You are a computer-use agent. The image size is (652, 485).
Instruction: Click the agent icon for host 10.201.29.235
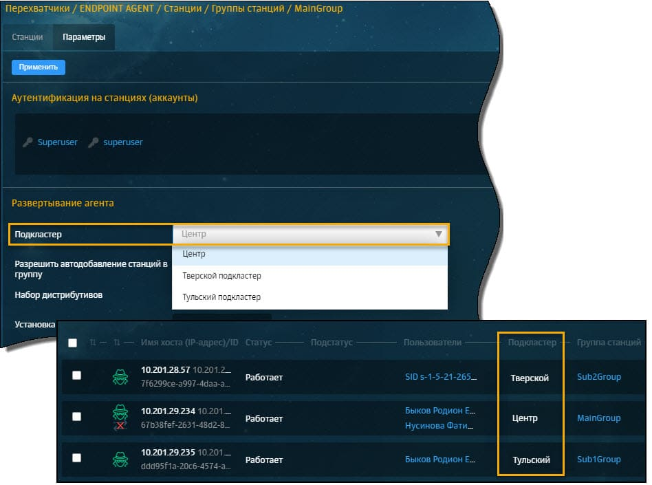(120, 460)
